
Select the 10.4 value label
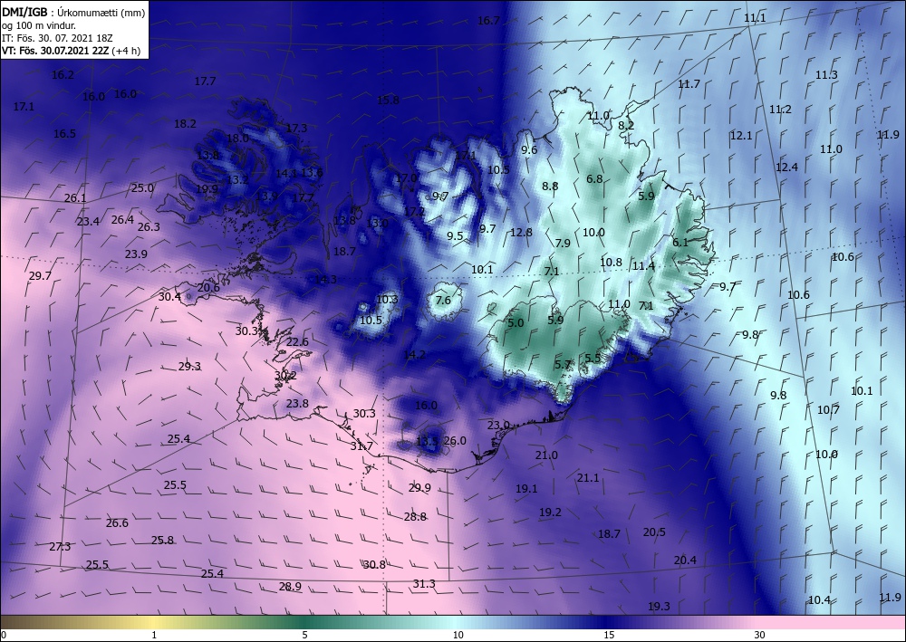[819, 600]
